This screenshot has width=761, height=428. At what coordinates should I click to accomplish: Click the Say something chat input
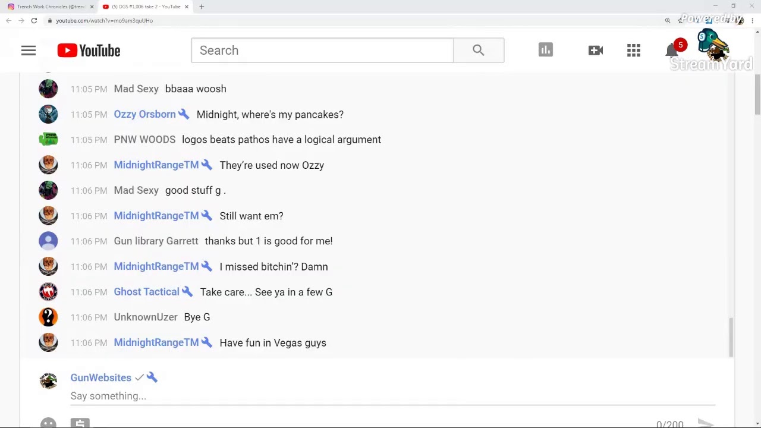tap(392, 396)
